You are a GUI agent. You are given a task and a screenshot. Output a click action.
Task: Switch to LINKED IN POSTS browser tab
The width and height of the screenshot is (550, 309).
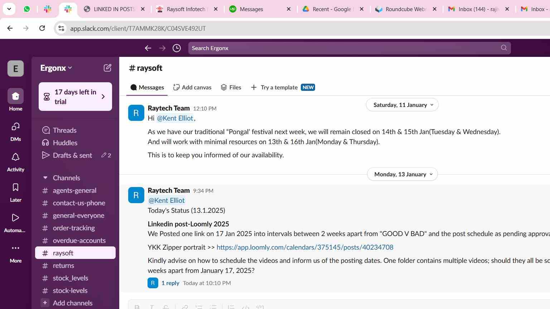[x=114, y=9]
